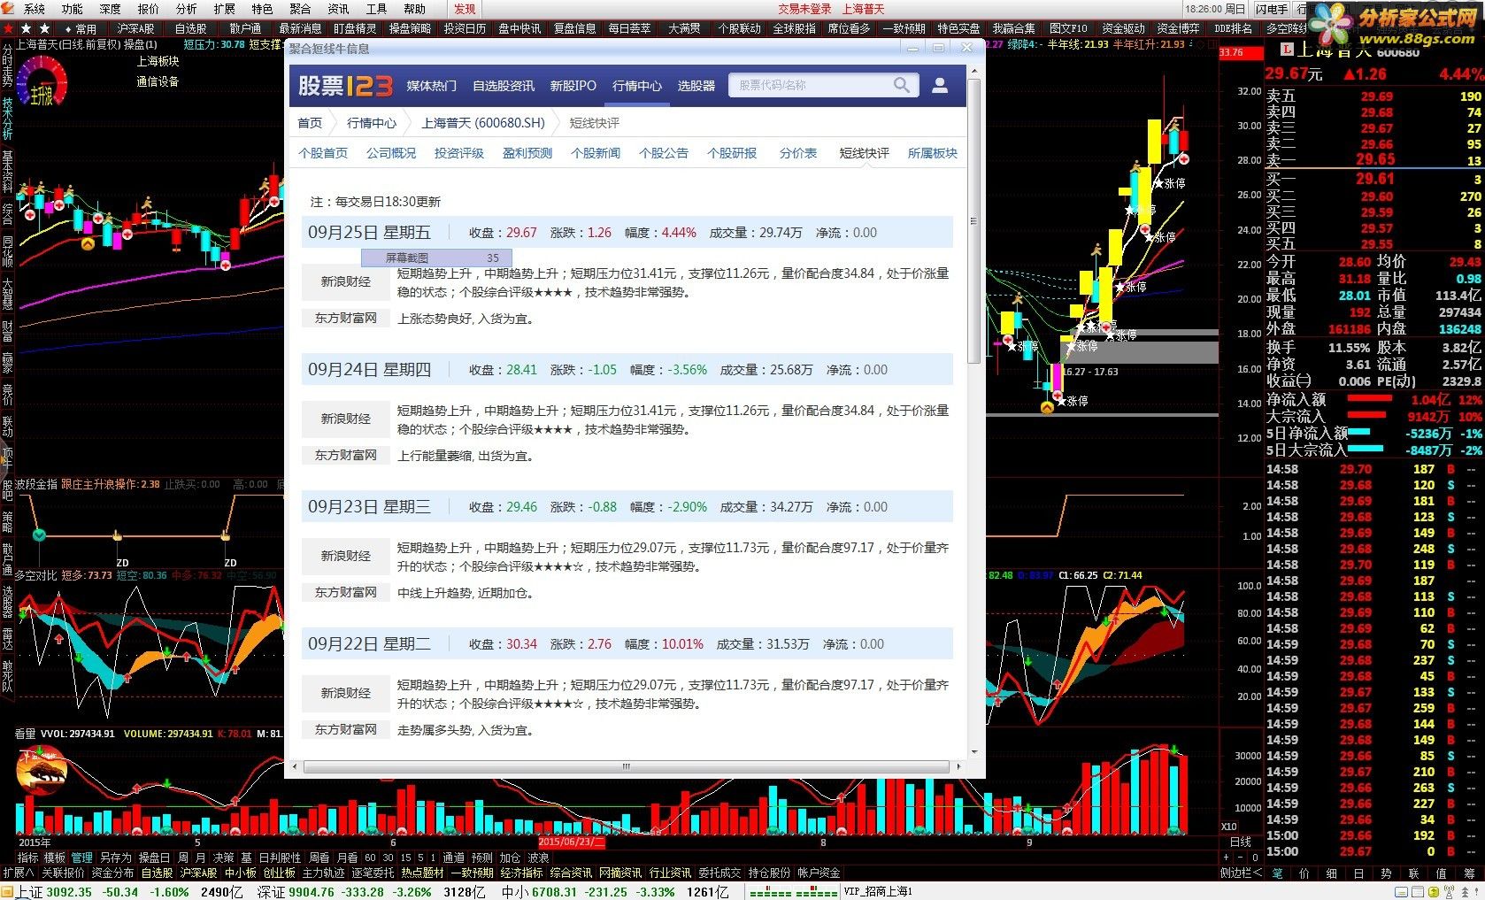1485x900 pixels.
Task: Click the 股票123 logo
Action: pyautogui.click(x=345, y=85)
